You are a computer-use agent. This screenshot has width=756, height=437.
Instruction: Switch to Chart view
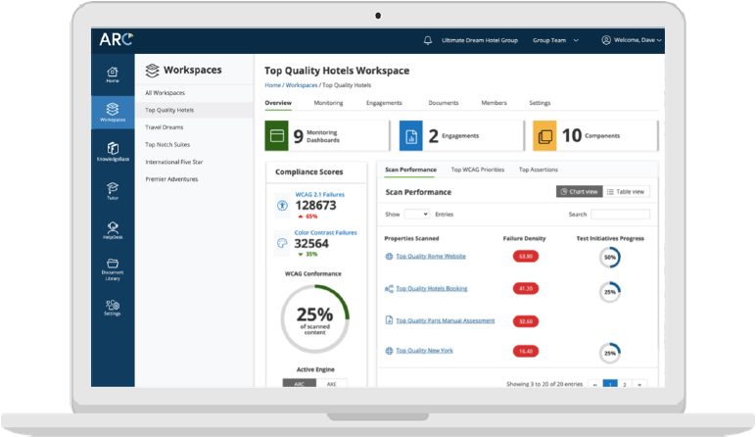(x=579, y=191)
